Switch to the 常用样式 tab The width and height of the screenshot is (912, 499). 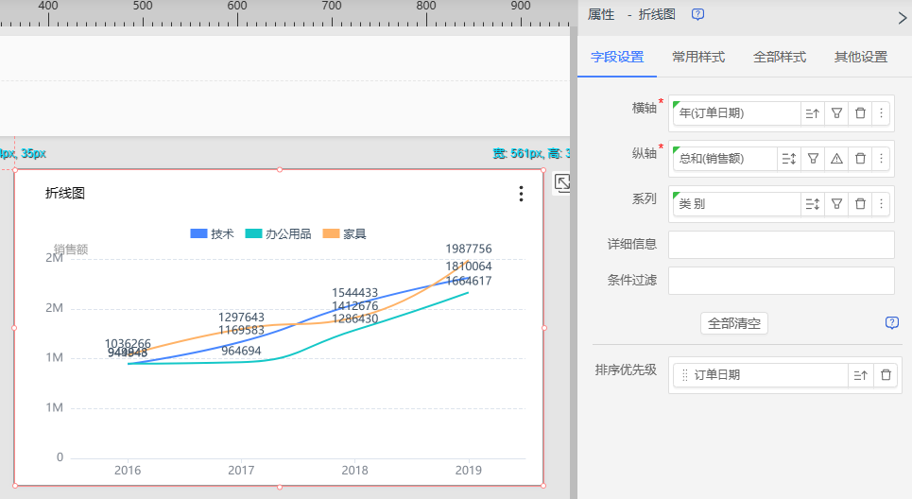coord(698,57)
